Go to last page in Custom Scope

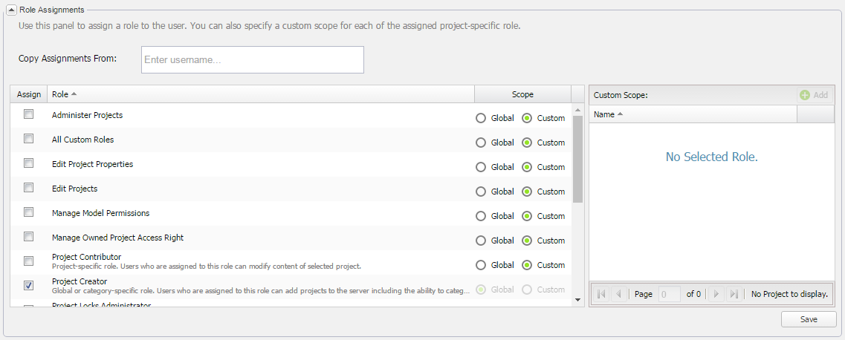coord(734,294)
